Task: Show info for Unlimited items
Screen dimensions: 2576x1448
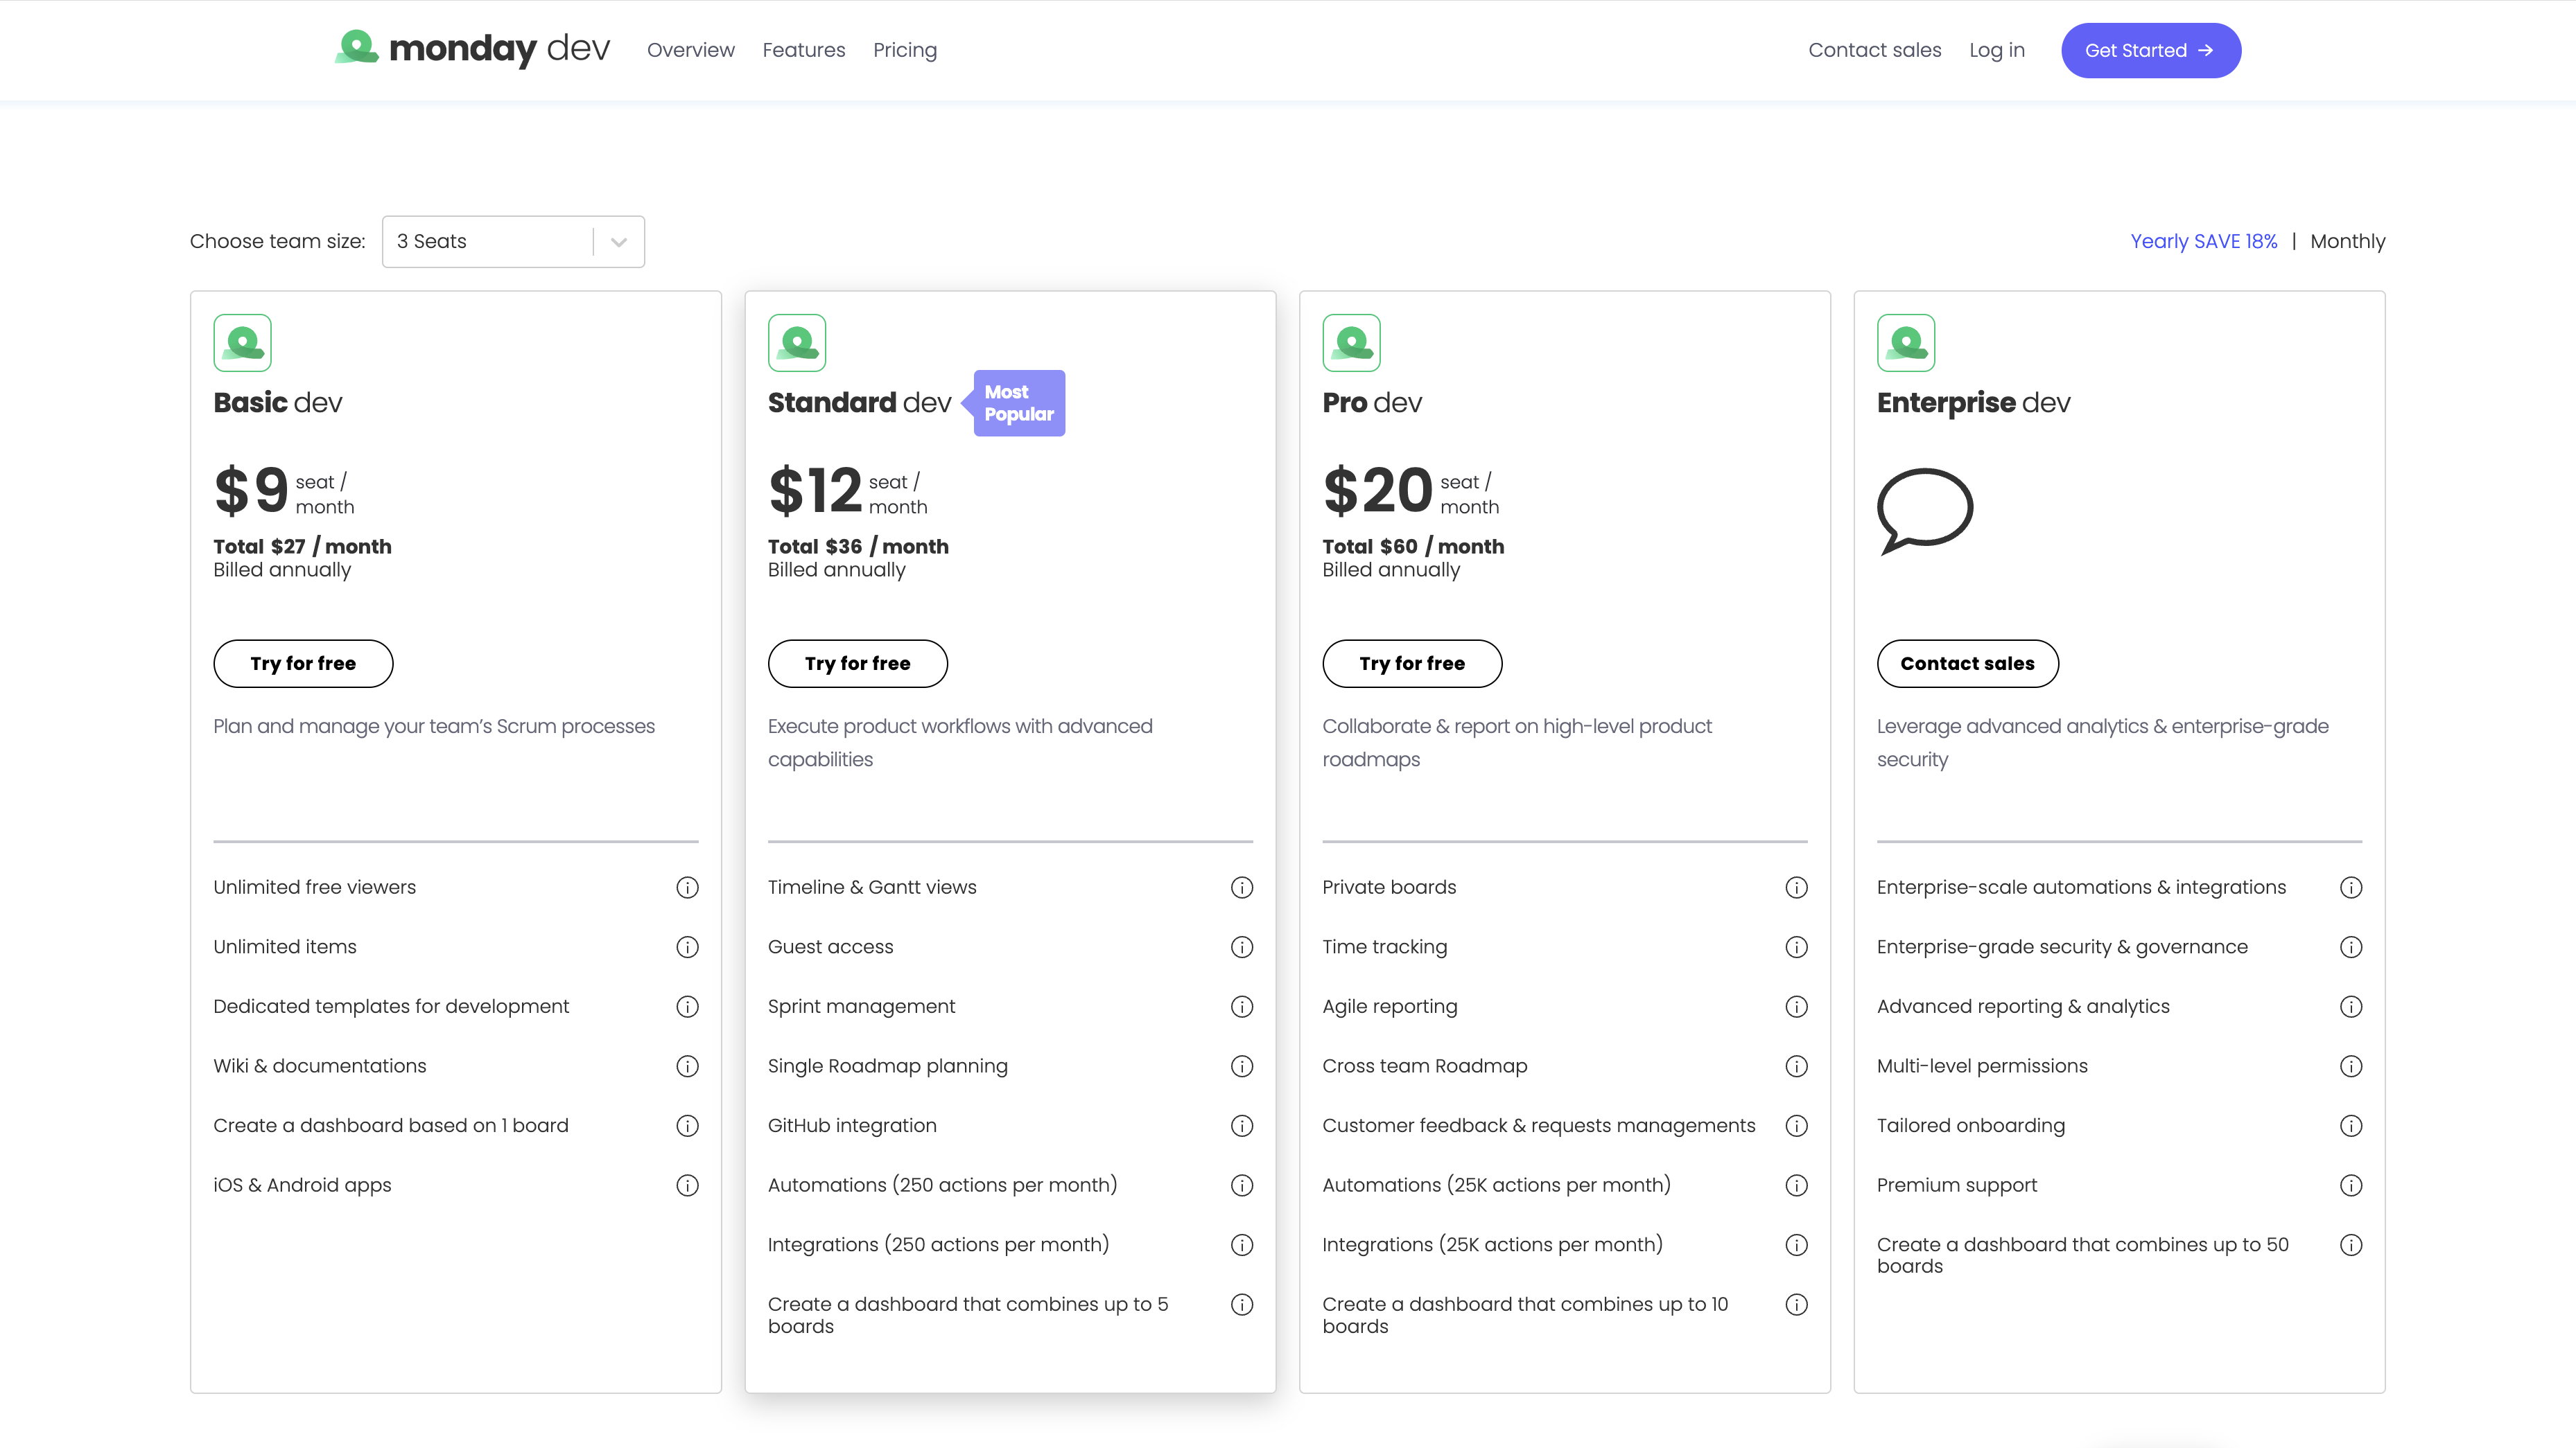Action: click(x=687, y=946)
